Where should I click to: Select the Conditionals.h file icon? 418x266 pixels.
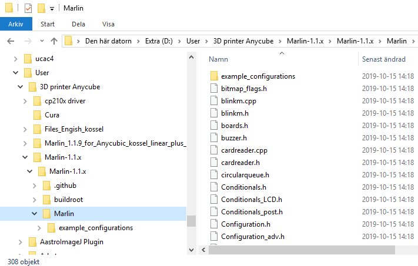point(214,187)
